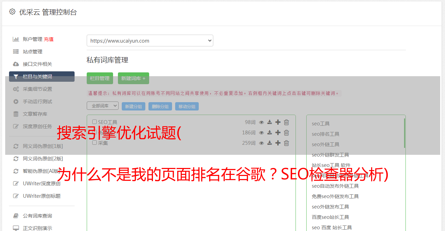This screenshot has height=231, width=445.
Task: Select keyword seo外链工具 in right list
Action: 325,144
